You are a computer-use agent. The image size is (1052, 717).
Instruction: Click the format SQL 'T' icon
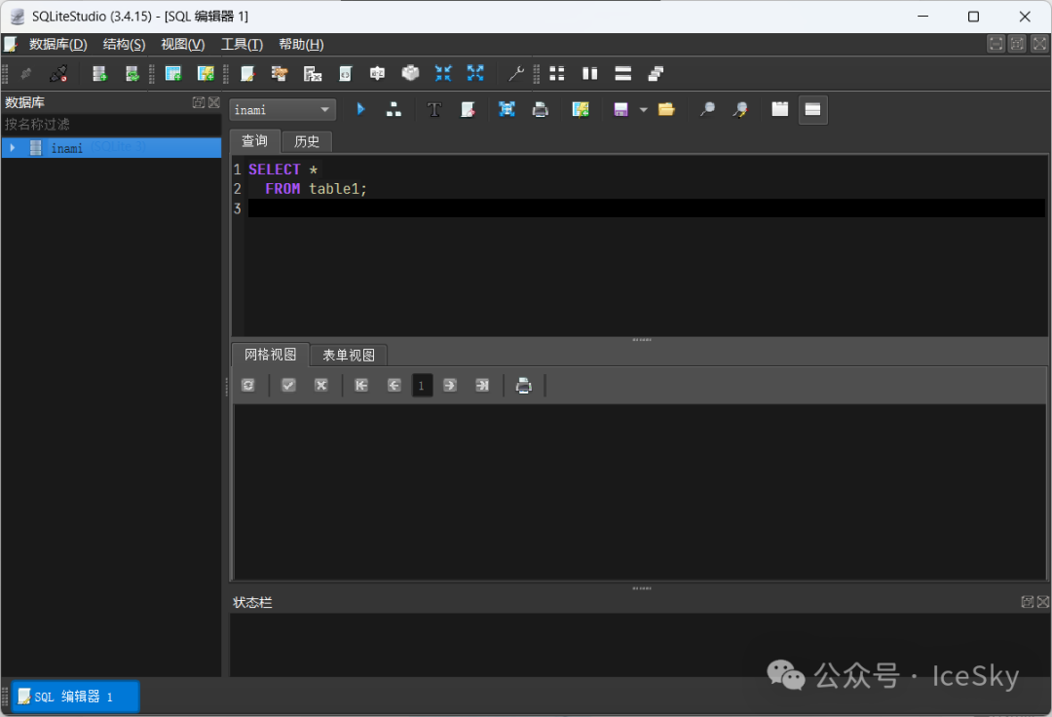434,110
